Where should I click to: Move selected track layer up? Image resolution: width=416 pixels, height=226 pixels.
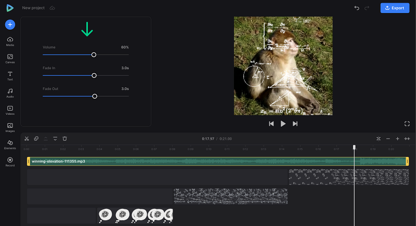pyautogui.click(x=46, y=139)
